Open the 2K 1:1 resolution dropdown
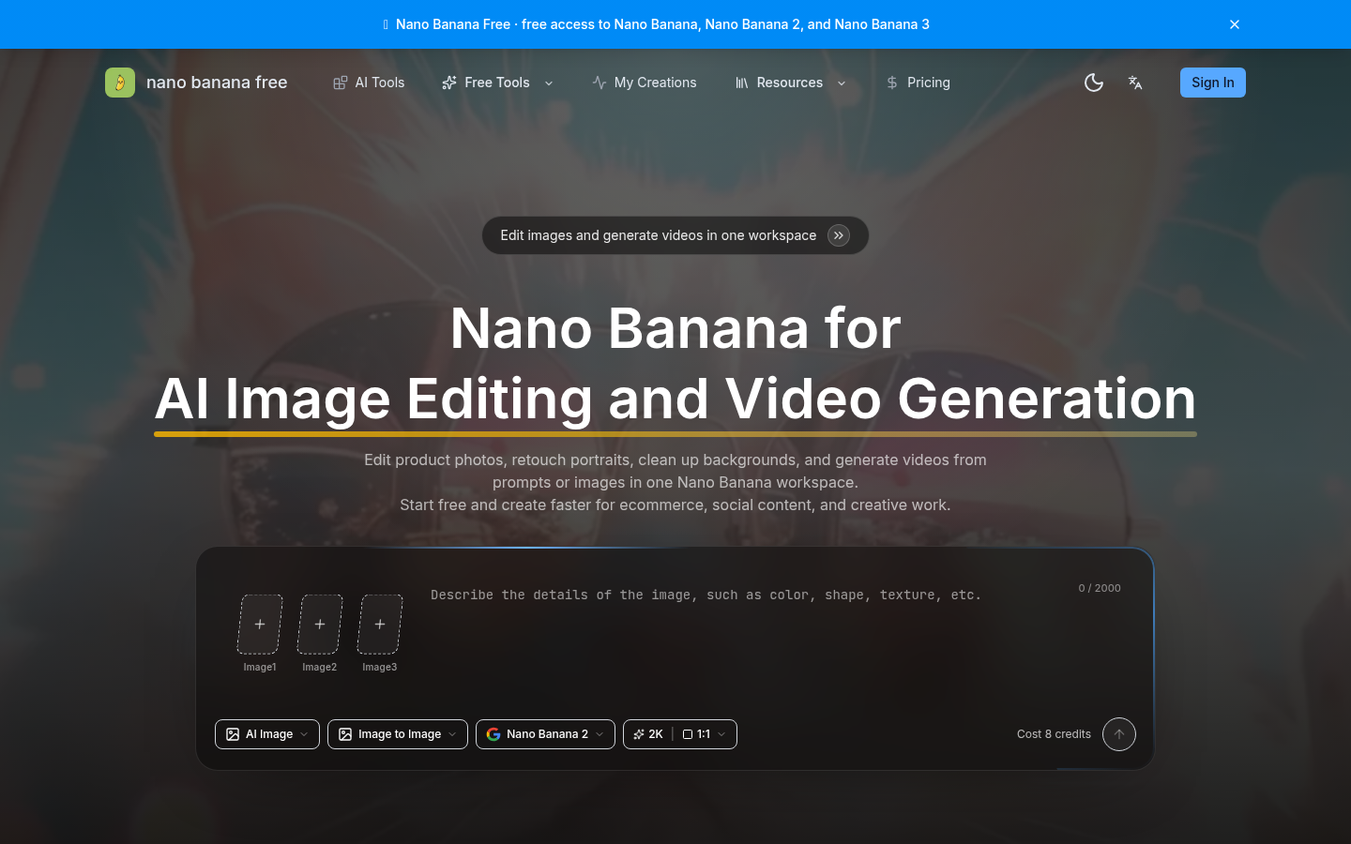The image size is (1351, 844). click(680, 734)
